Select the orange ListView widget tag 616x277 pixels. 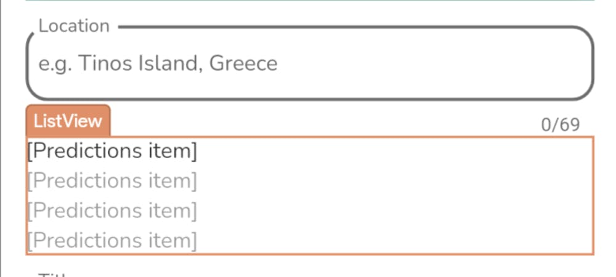(x=68, y=121)
